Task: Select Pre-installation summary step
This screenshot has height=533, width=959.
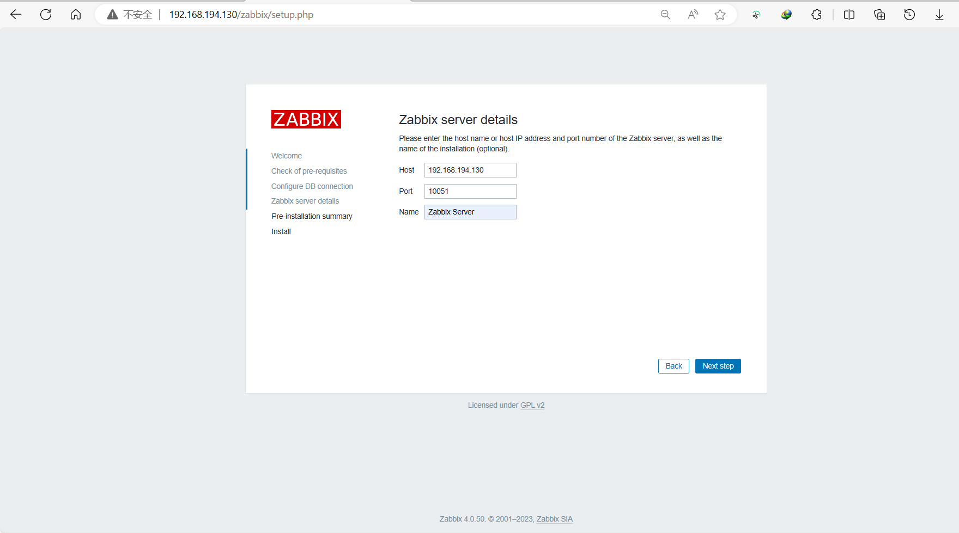Action: pyautogui.click(x=312, y=216)
